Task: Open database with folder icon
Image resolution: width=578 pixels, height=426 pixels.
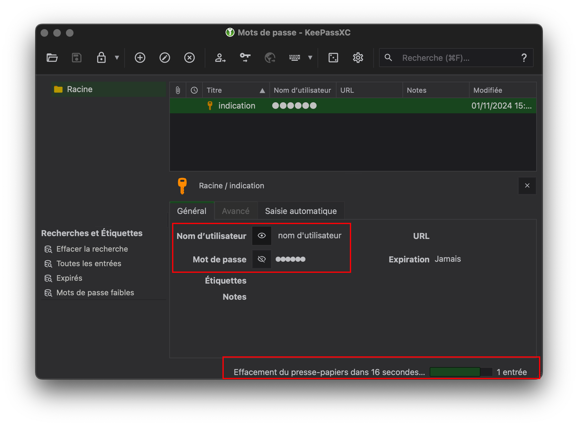Action: click(52, 58)
